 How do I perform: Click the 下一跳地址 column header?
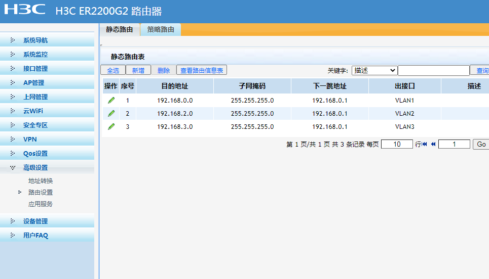click(330, 86)
